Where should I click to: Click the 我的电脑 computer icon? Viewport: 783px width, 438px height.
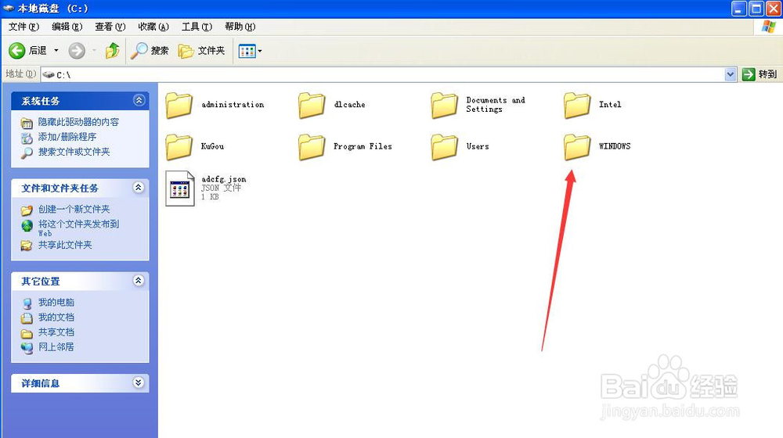click(x=27, y=303)
